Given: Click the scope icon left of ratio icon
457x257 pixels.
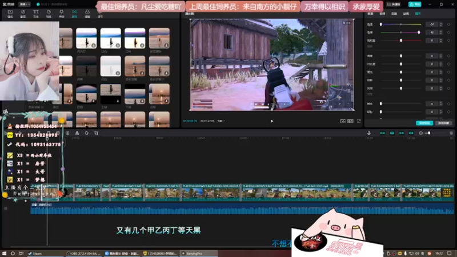Looking at the screenshot, I should coord(343,121).
